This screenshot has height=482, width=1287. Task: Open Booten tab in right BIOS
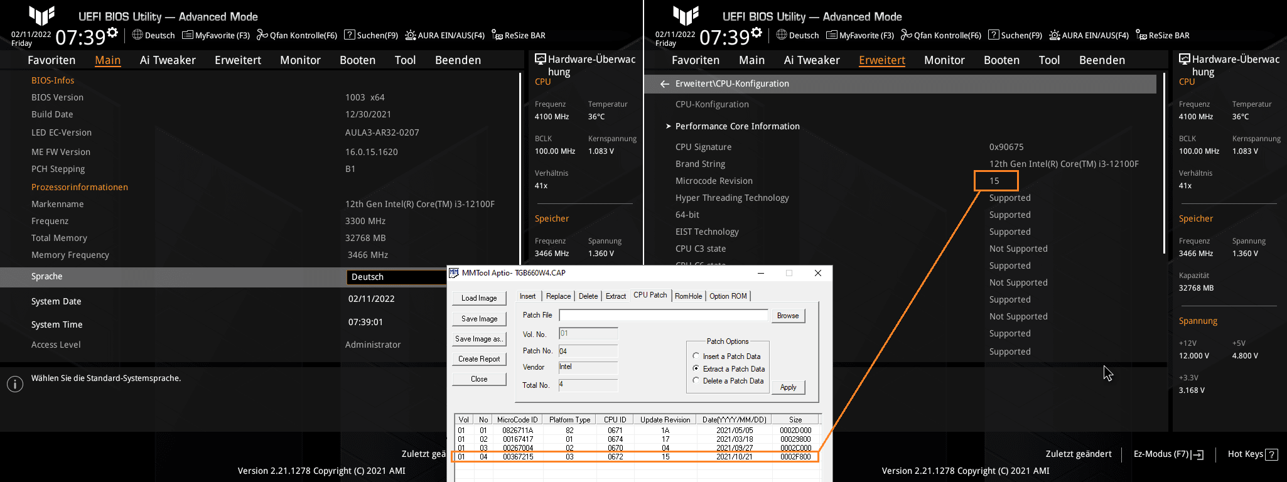(x=1001, y=60)
